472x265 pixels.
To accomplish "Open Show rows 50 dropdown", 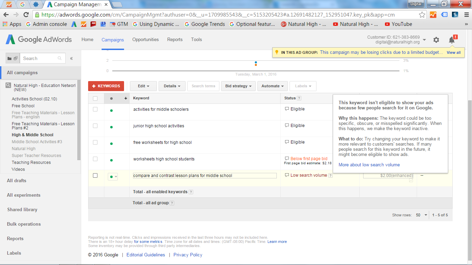I will 421,215.
